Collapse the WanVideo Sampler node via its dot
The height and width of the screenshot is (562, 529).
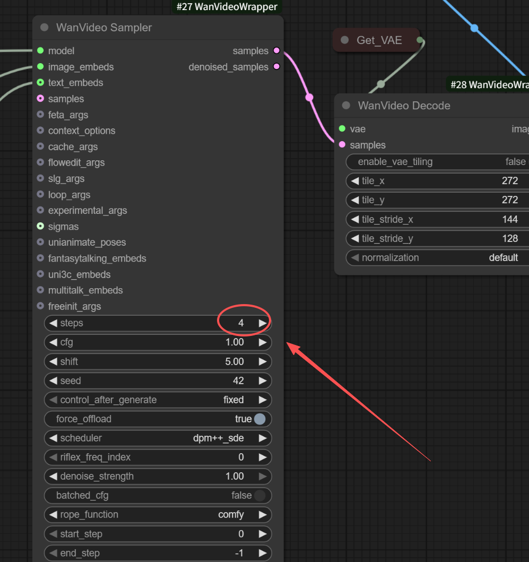coord(45,28)
